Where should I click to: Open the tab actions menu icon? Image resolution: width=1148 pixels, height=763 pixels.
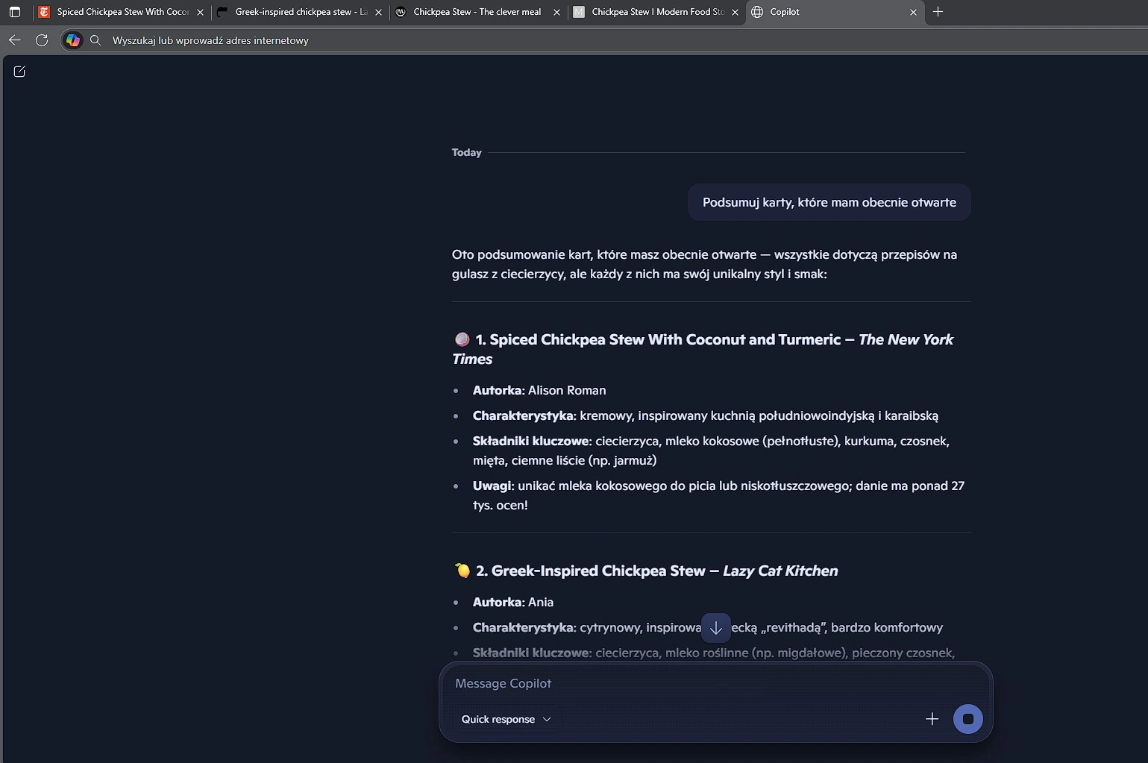(15, 12)
